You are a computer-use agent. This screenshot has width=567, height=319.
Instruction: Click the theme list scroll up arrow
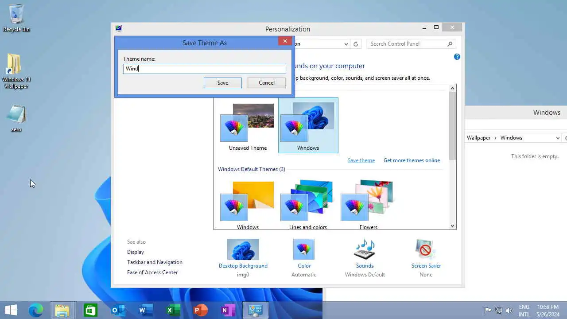pos(452,89)
